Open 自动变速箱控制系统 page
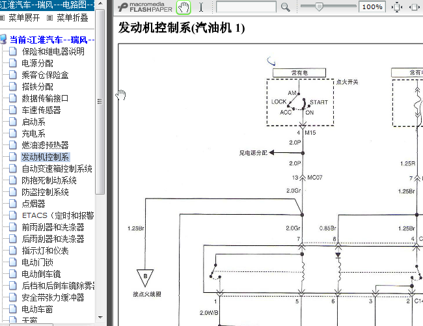 point(57,169)
